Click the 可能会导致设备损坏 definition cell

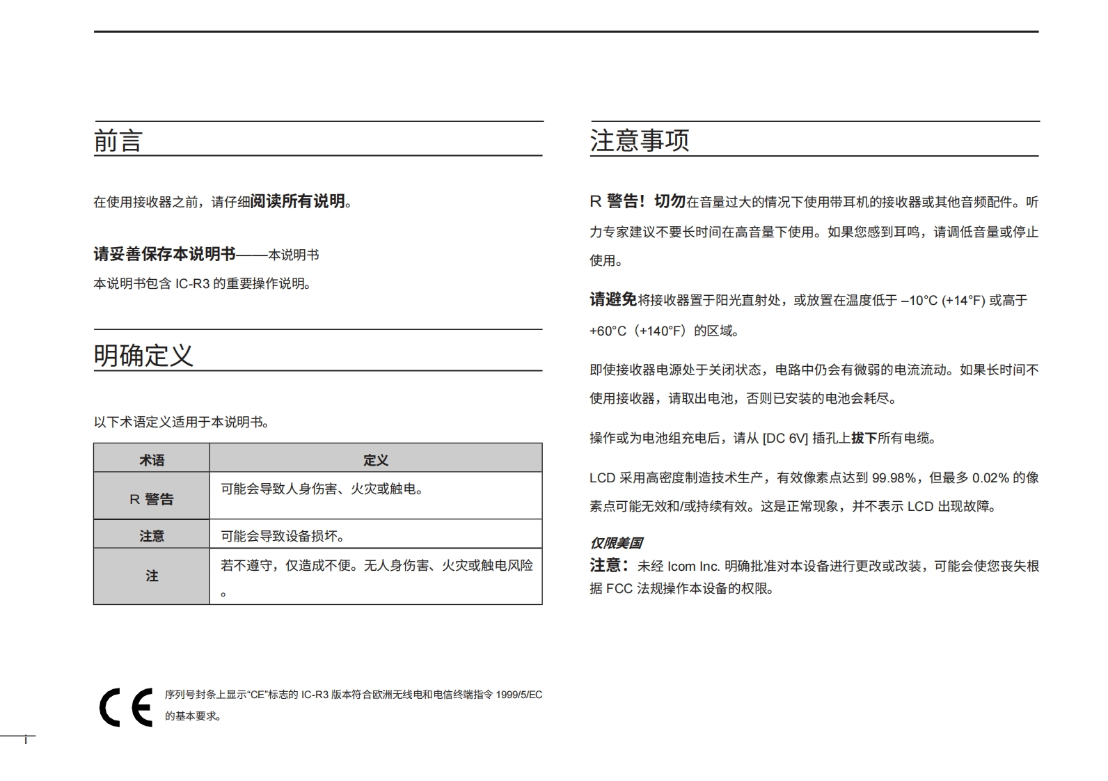coord(283,536)
